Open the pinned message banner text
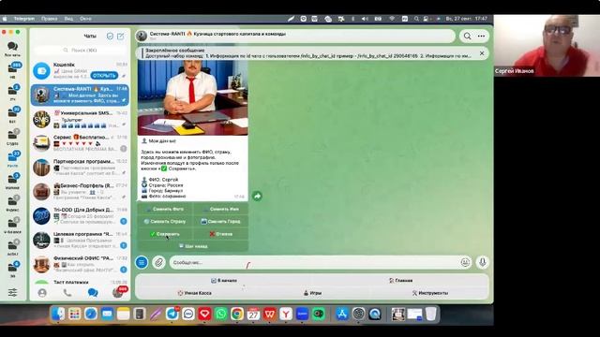Viewport: 600px width, 337px height. 308,53
